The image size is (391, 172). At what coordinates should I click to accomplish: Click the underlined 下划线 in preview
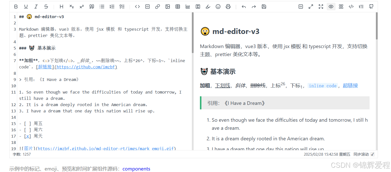(x=223, y=86)
